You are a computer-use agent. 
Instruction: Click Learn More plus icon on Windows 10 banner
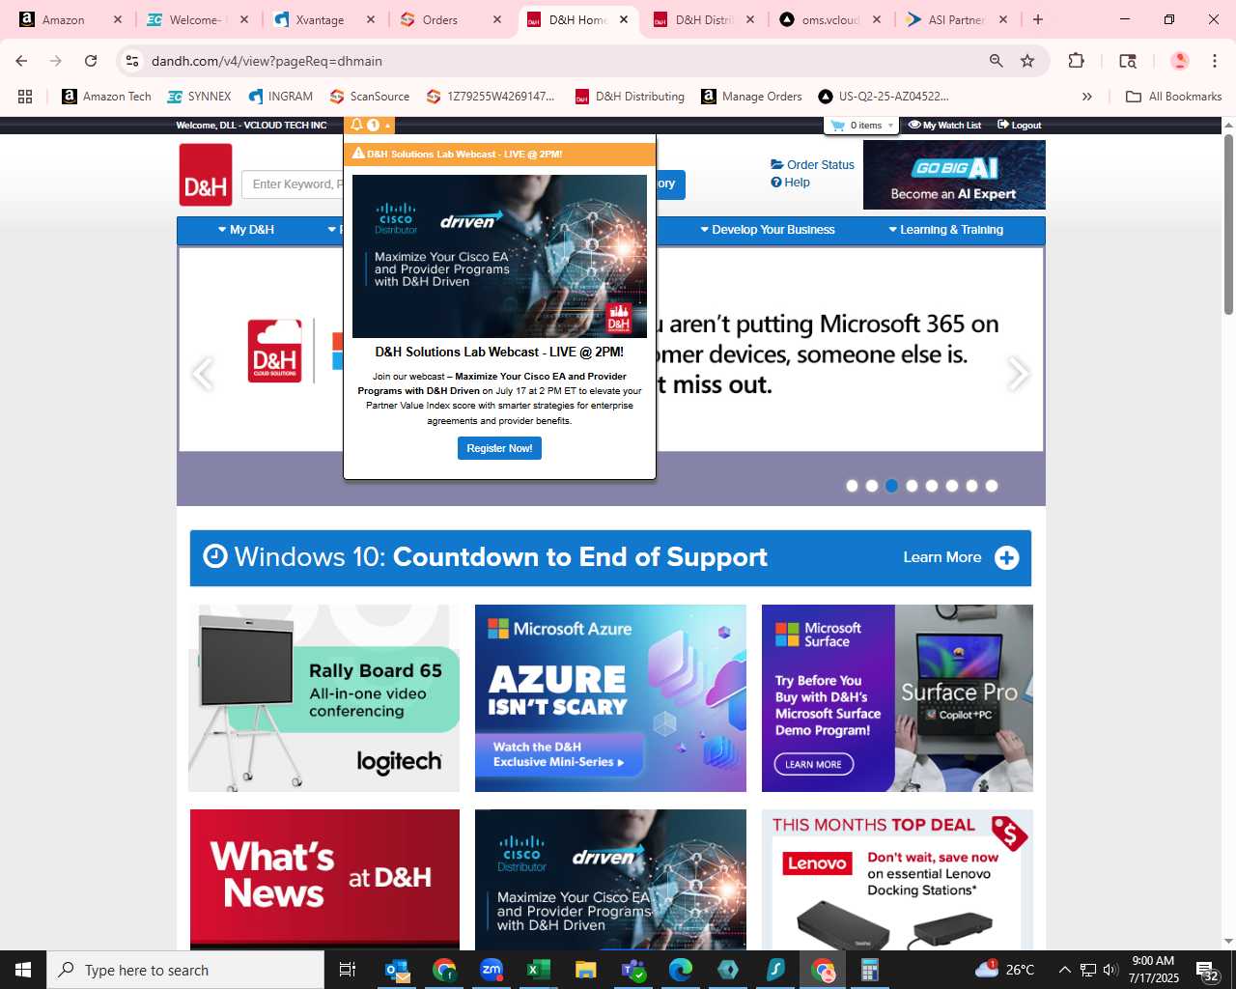click(1007, 558)
